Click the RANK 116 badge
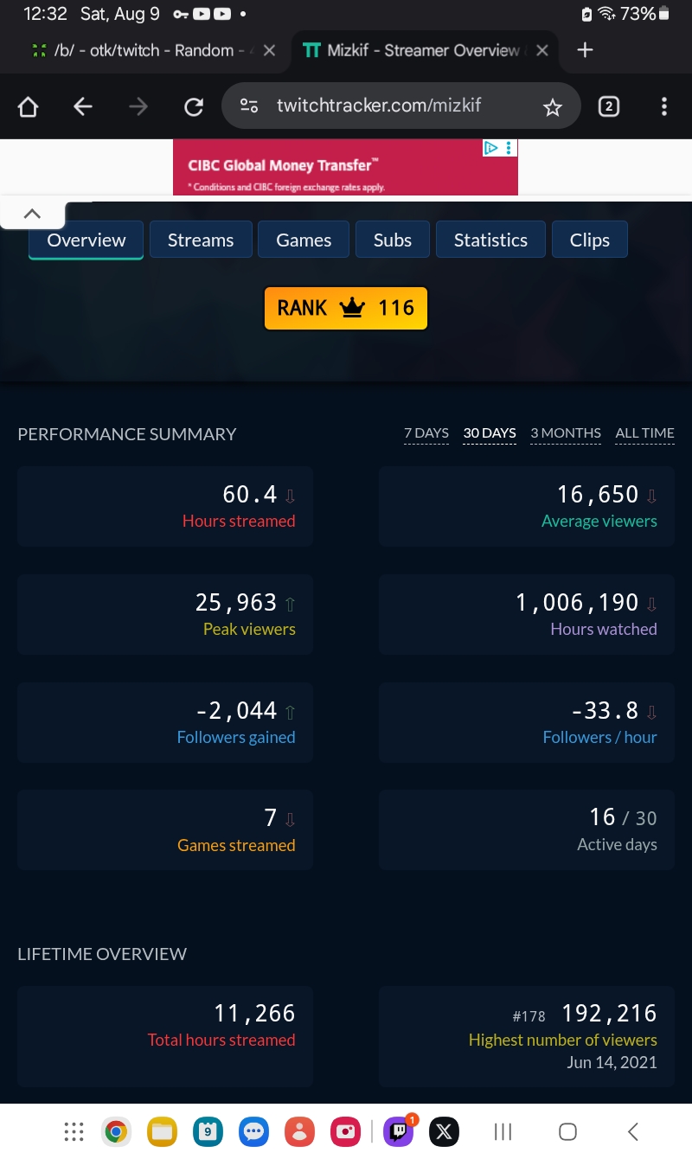The height and width of the screenshot is (1159, 692). [x=345, y=308]
